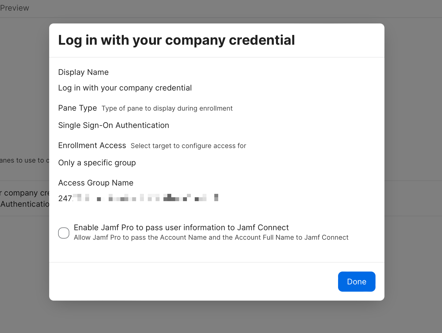Select the Single Sign-On Authentication pane type
This screenshot has width=442, height=333.
(113, 125)
